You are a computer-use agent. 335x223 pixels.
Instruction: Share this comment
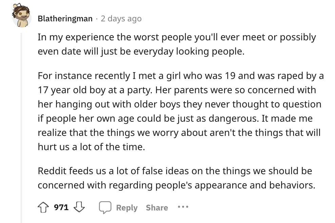(x=157, y=208)
